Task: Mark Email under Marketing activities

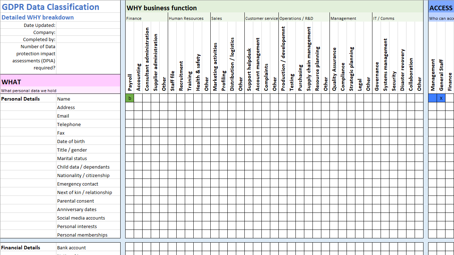Action: click(x=215, y=115)
